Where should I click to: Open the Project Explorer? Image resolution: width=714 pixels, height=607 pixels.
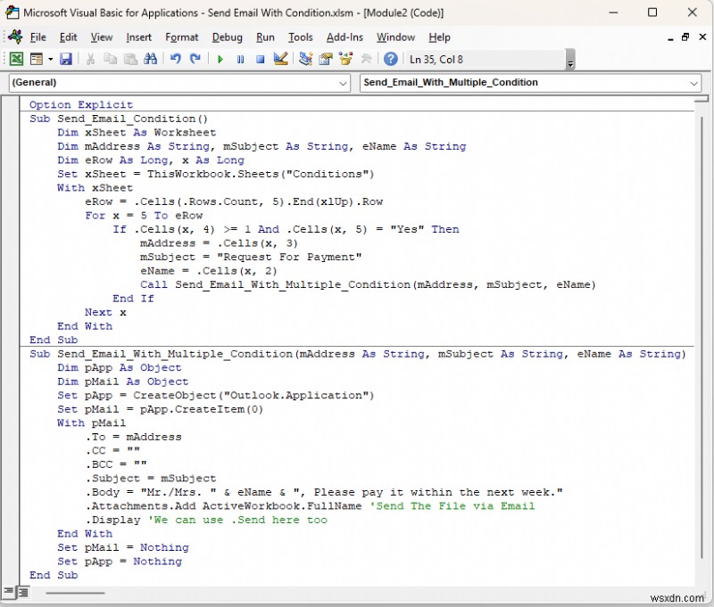pos(303,59)
